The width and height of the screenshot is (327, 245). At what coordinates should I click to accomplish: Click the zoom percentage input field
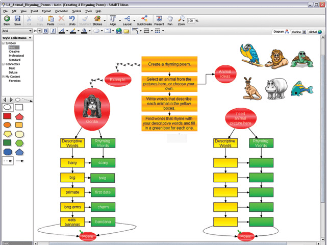[190, 21]
